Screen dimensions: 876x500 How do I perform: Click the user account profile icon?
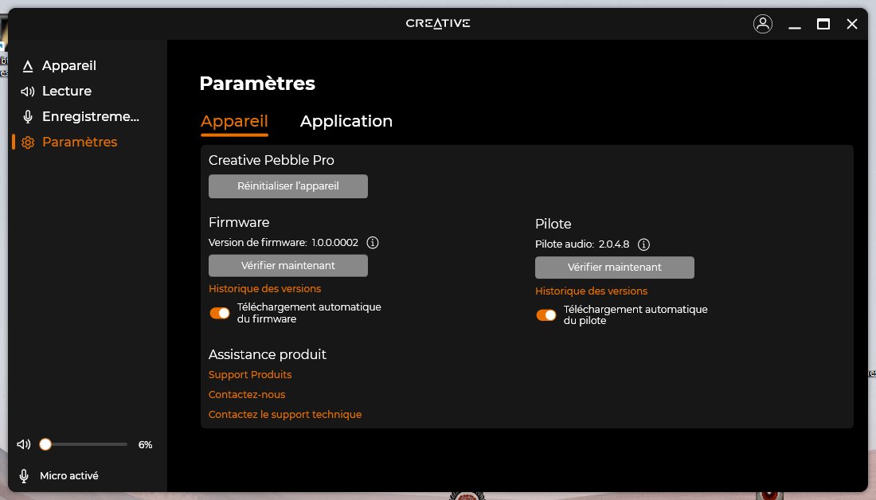pos(762,24)
